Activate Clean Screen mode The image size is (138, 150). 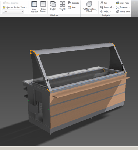[43, 7]
